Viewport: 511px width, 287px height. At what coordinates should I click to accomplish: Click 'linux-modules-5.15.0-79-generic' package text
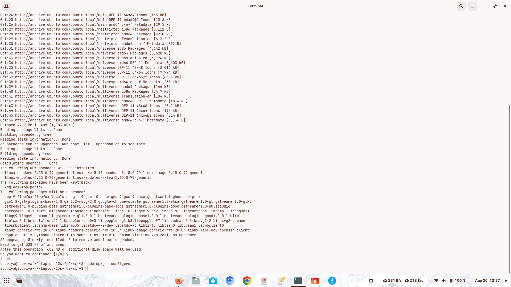click(38, 178)
